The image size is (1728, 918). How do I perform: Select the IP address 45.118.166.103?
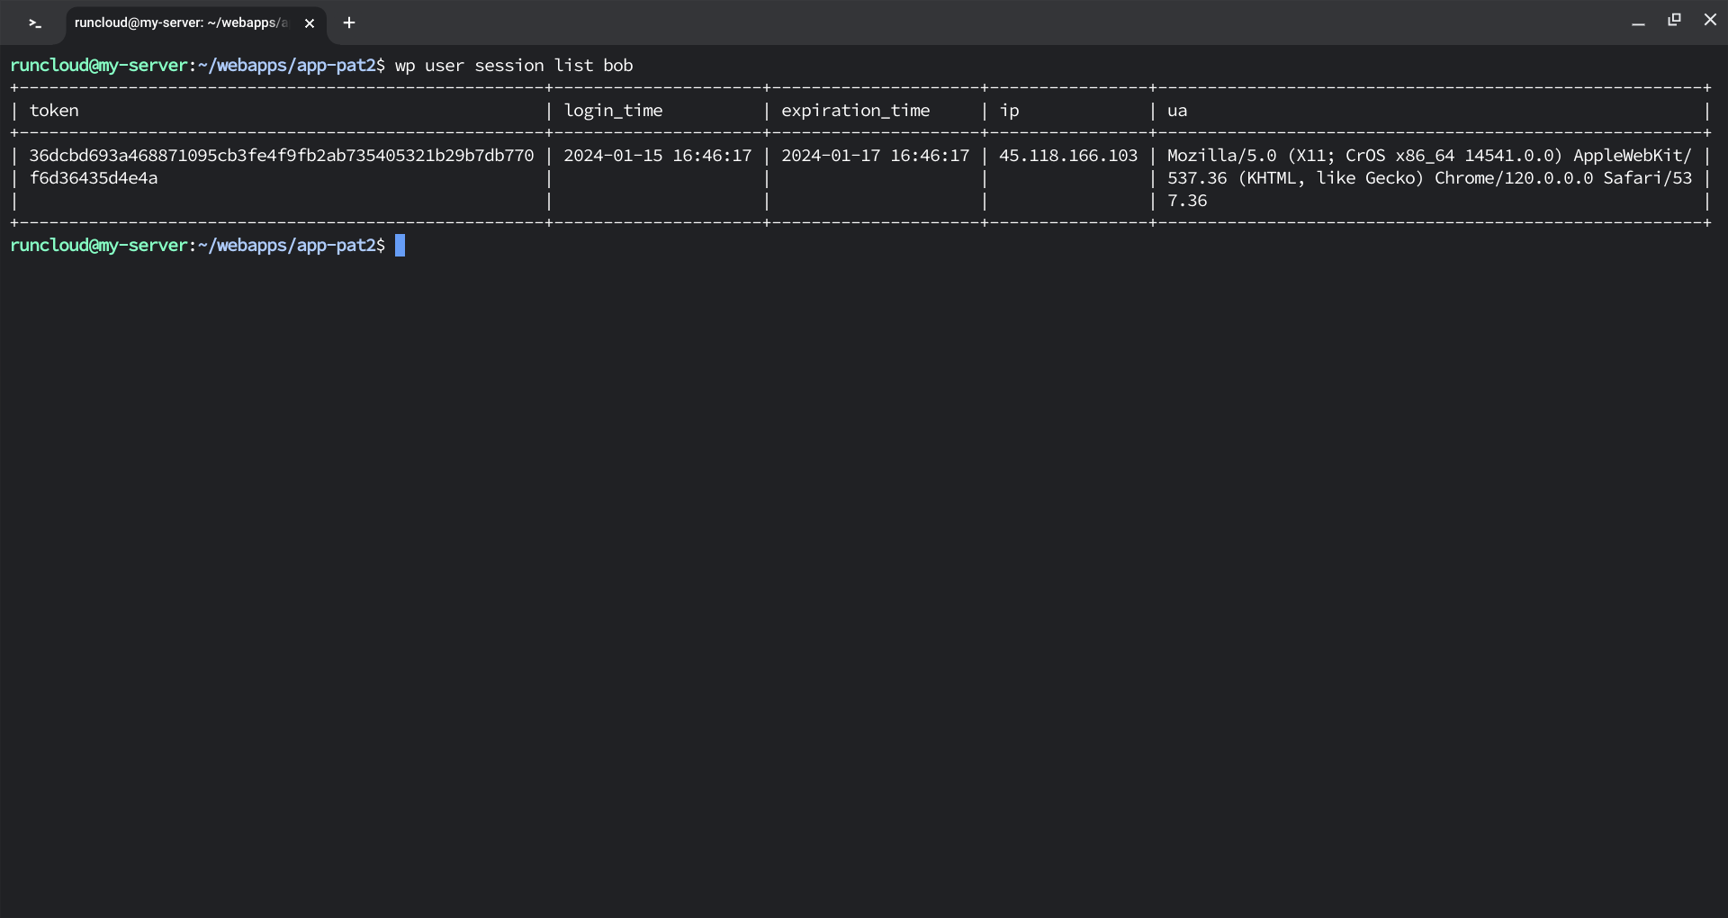1067,155
